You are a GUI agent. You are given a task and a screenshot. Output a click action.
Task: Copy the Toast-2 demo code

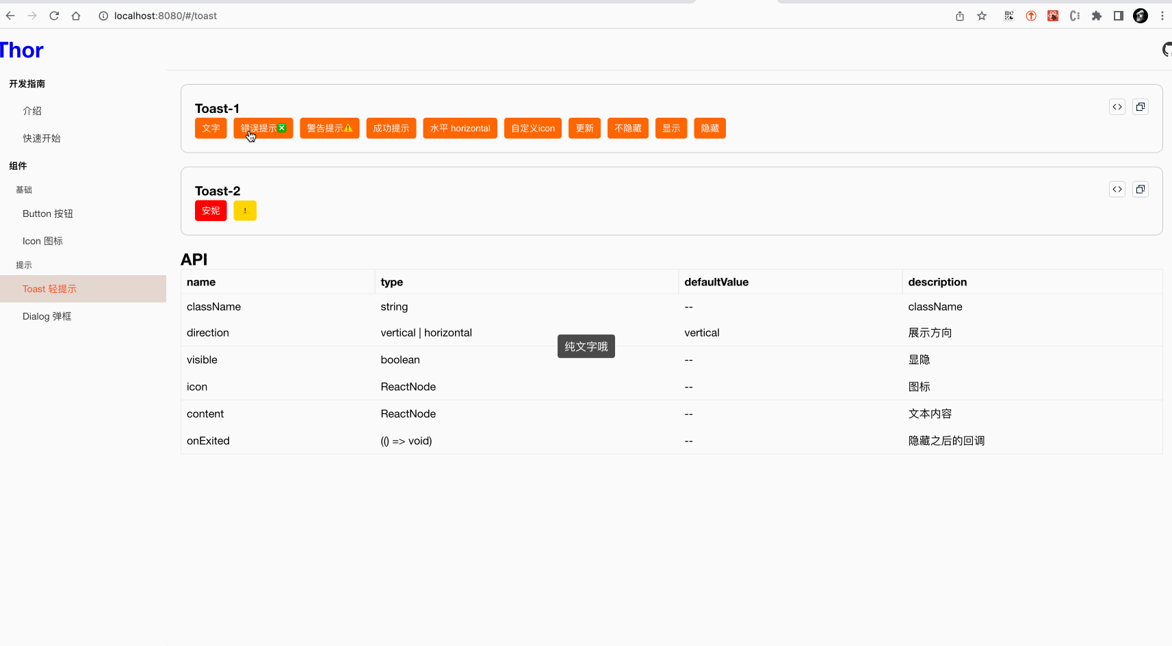[1141, 190]
